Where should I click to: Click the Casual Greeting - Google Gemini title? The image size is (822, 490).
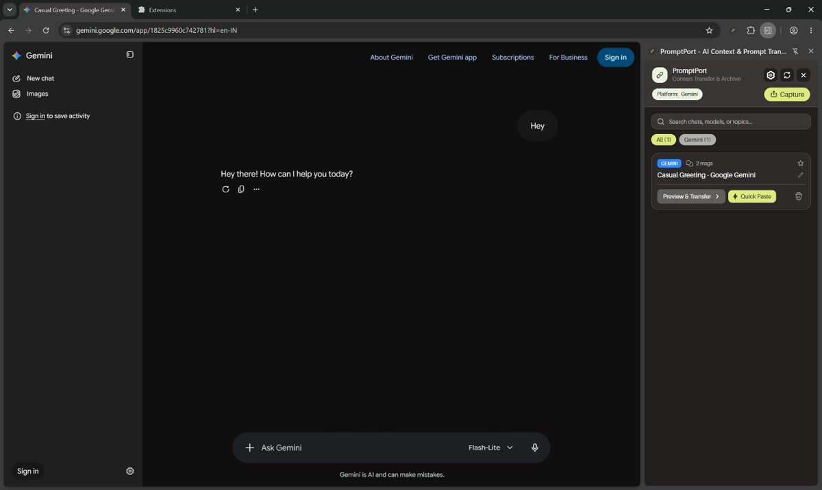pyautogui.click(x=706, y=175)
